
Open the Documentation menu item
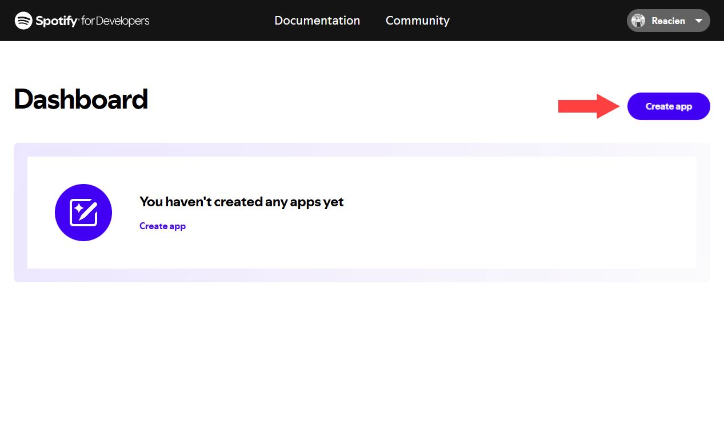317,21
